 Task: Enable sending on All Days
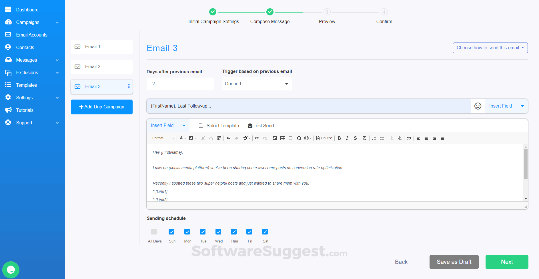point(154,232)
